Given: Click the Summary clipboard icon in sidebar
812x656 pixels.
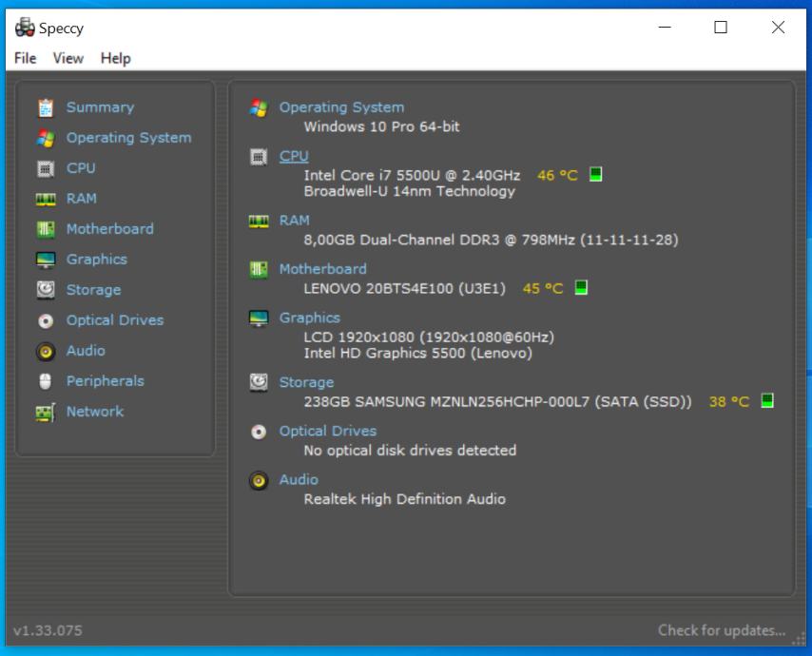Looking at the screenshot, I should [46, 107].
